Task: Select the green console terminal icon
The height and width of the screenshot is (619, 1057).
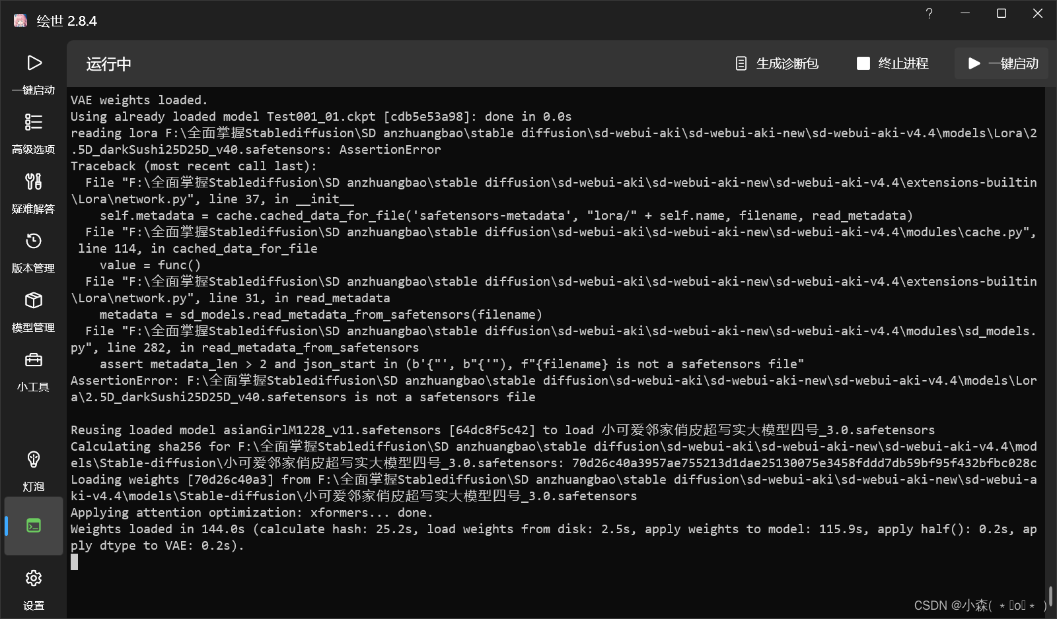Action: [x=34, y=526]
